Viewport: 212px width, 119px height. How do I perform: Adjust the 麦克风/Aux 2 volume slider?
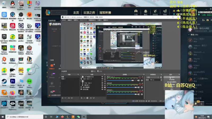tap(122, 80)
